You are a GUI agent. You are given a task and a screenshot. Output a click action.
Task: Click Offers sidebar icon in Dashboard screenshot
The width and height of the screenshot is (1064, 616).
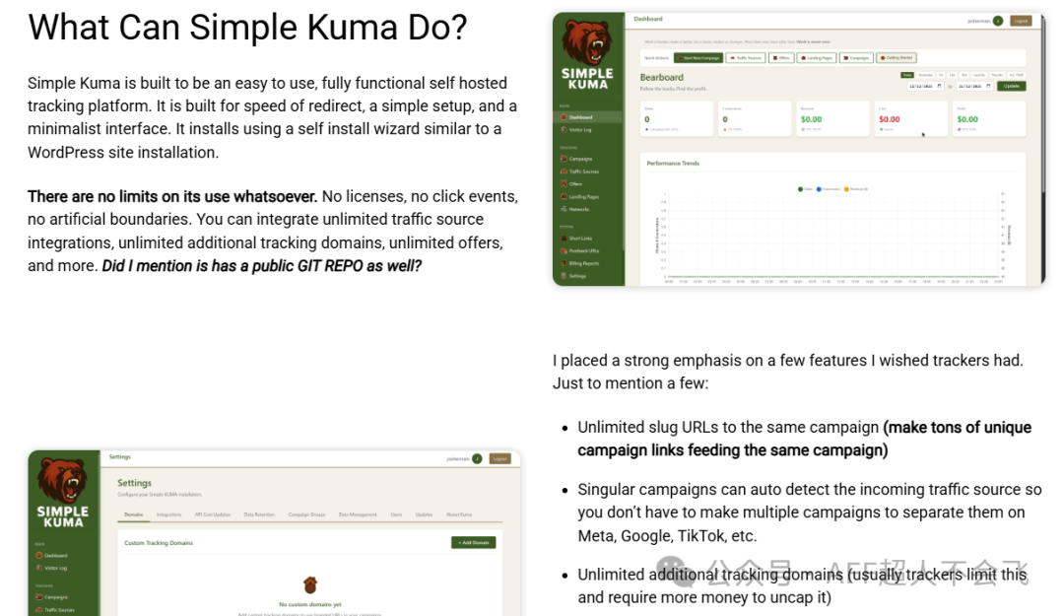pyautogui.click(x=564, y=183)
